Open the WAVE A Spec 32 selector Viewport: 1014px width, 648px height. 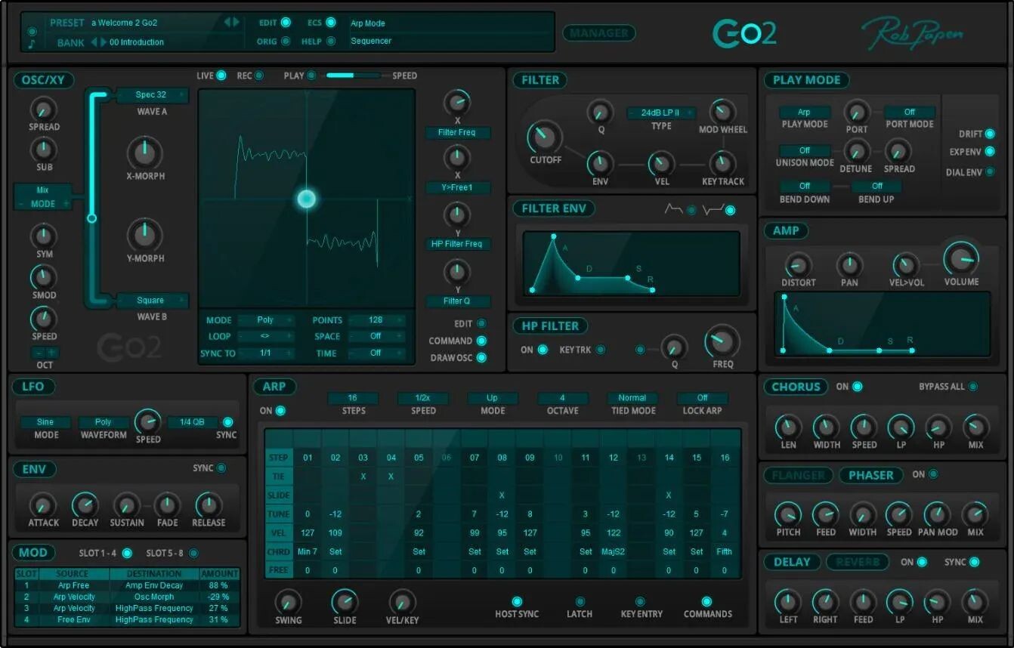tap(151, 95)
